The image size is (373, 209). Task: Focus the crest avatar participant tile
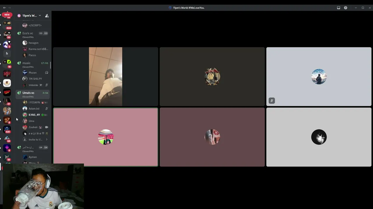click(x=212, y=77)
